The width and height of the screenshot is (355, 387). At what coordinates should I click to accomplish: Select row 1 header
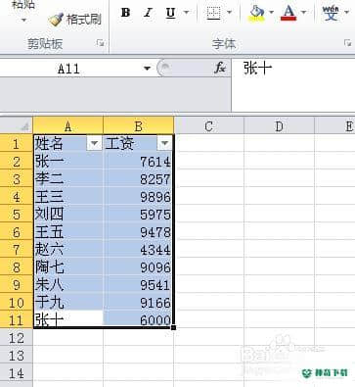(17, 143)
